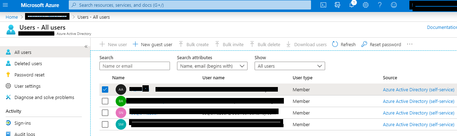Open the Show All users dropdown
The height and width of the screenshot is (136, 457).
coord(290,66)
